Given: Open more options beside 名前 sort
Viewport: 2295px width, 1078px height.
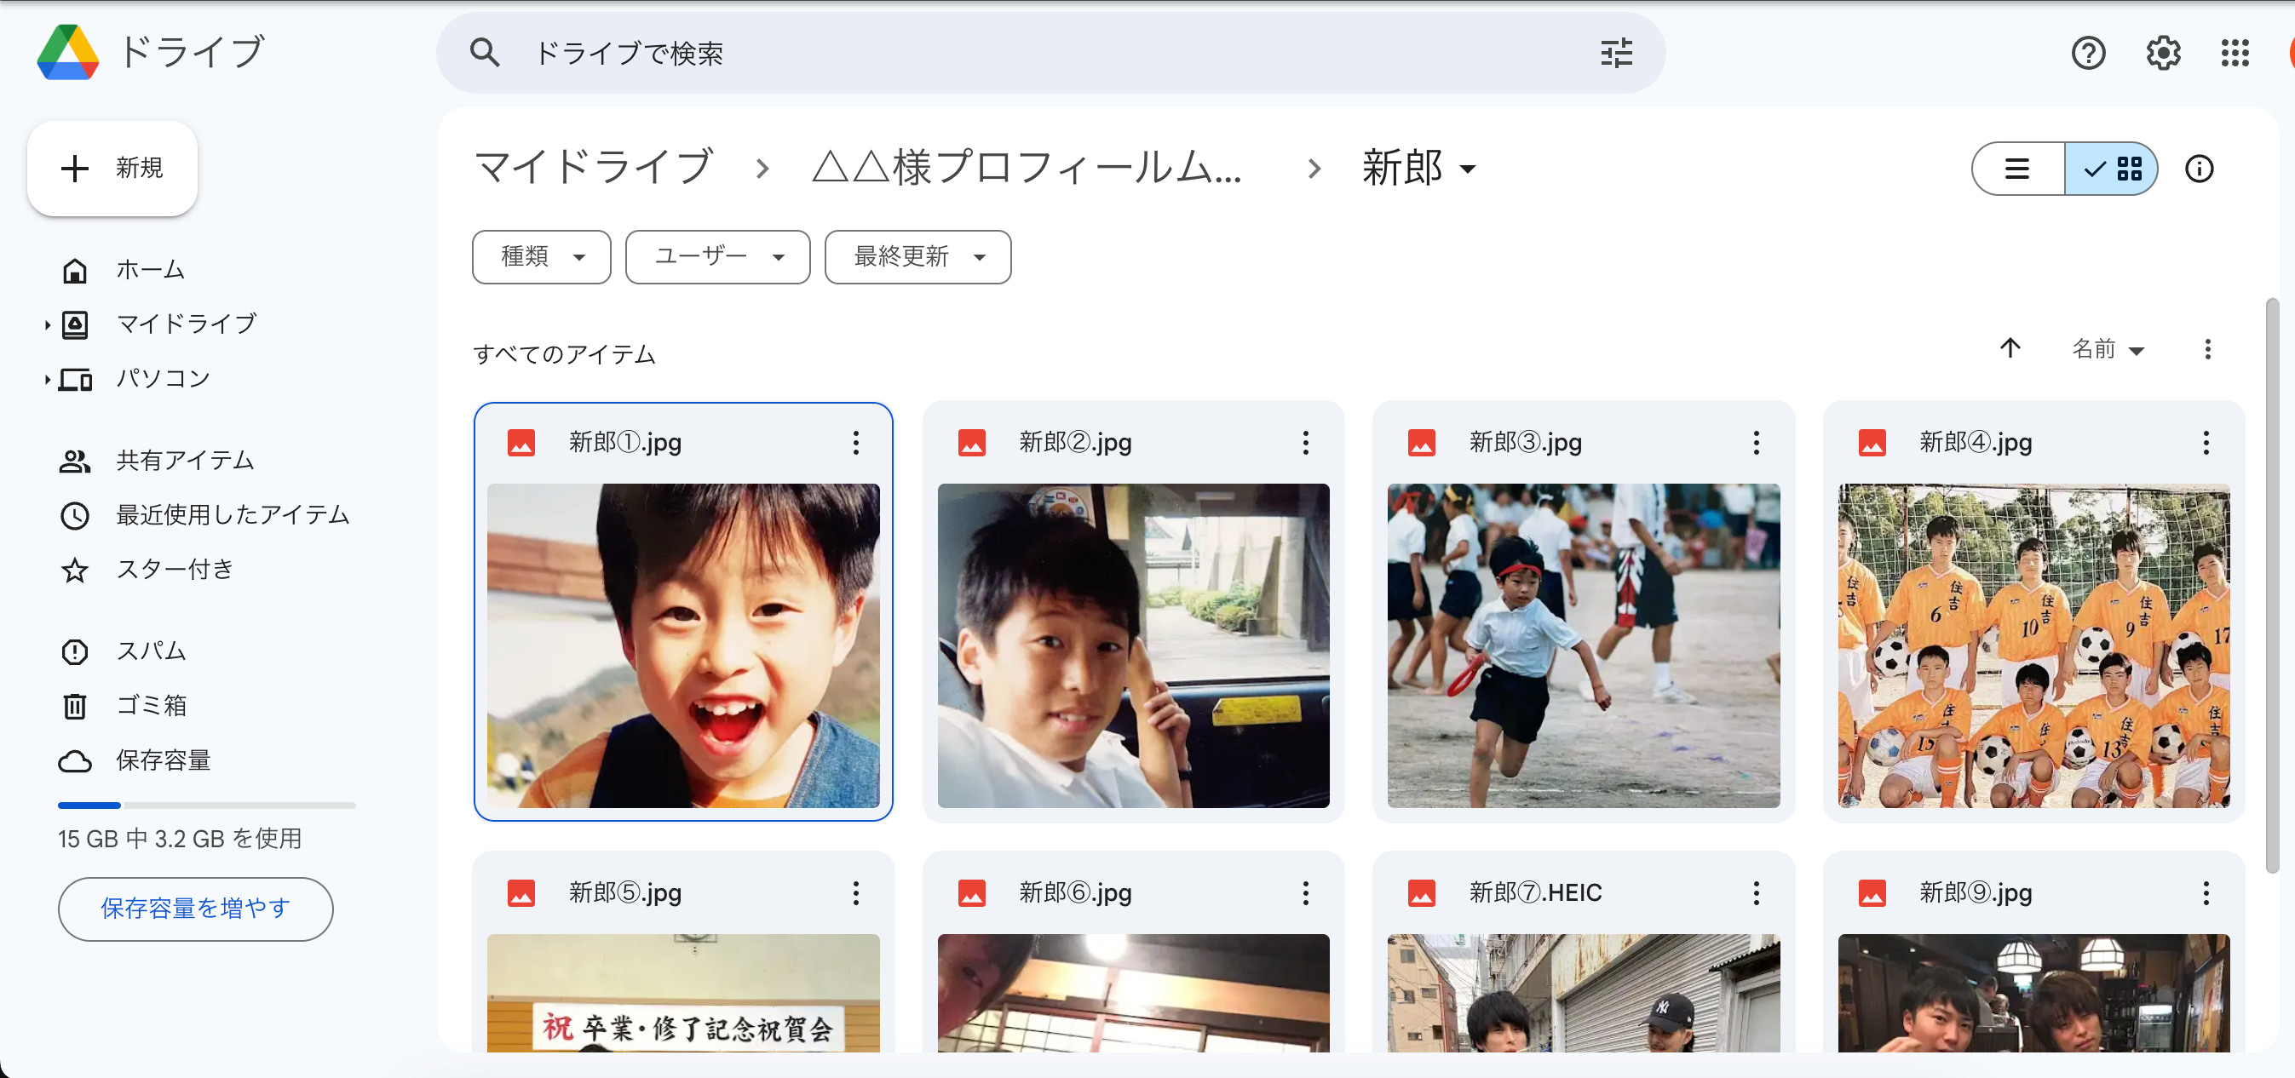Looking at the screenshot, I should point(2209,349).
